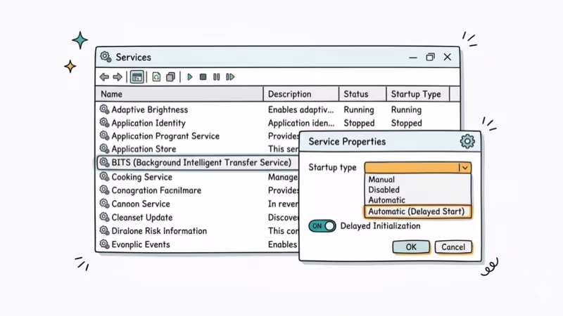563x316 pixels.
Task: Restart the service with the restart icon
Action: (x=230, y=77)
